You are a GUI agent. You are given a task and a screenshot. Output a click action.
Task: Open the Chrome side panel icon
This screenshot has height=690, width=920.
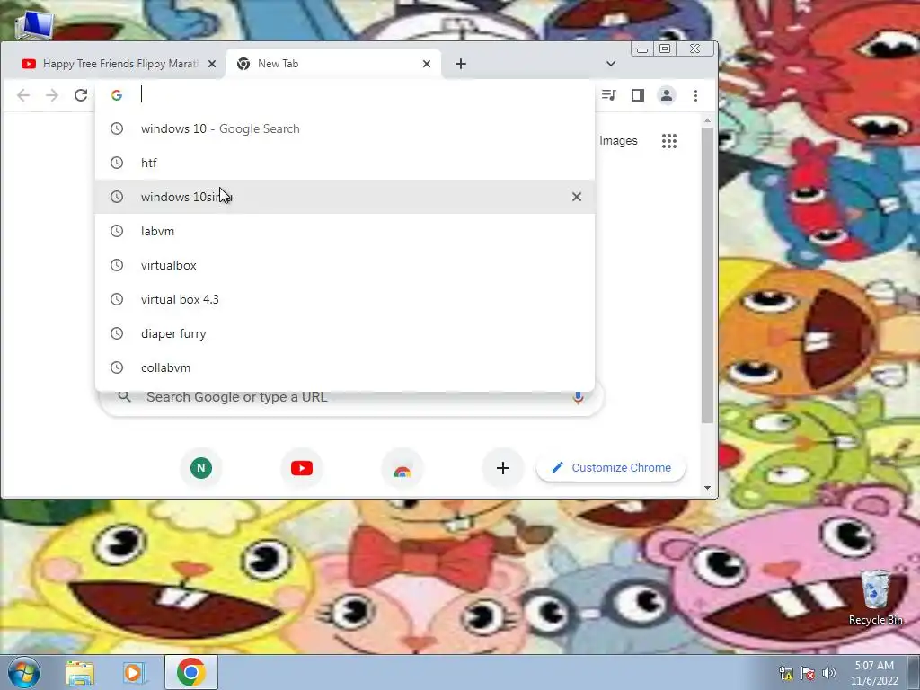pos(638,95)
